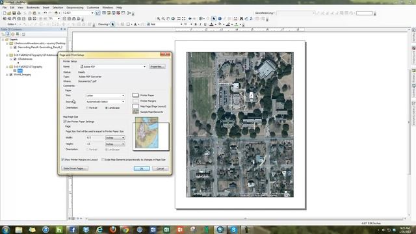Click the Fixed Zoom In icon
416x234 pixels.
179,19
